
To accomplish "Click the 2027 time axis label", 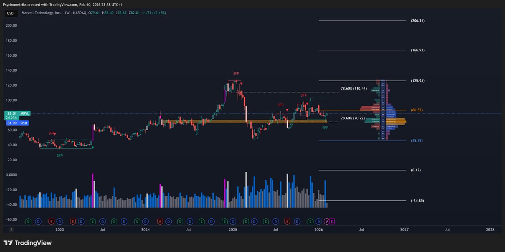I will (x=404, y=230).
